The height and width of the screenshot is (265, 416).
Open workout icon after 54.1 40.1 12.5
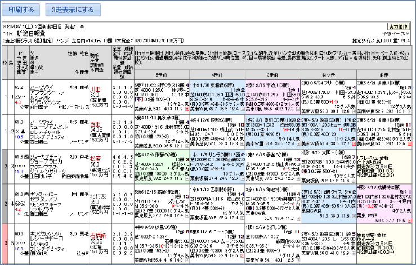click(x=298, y=260)
